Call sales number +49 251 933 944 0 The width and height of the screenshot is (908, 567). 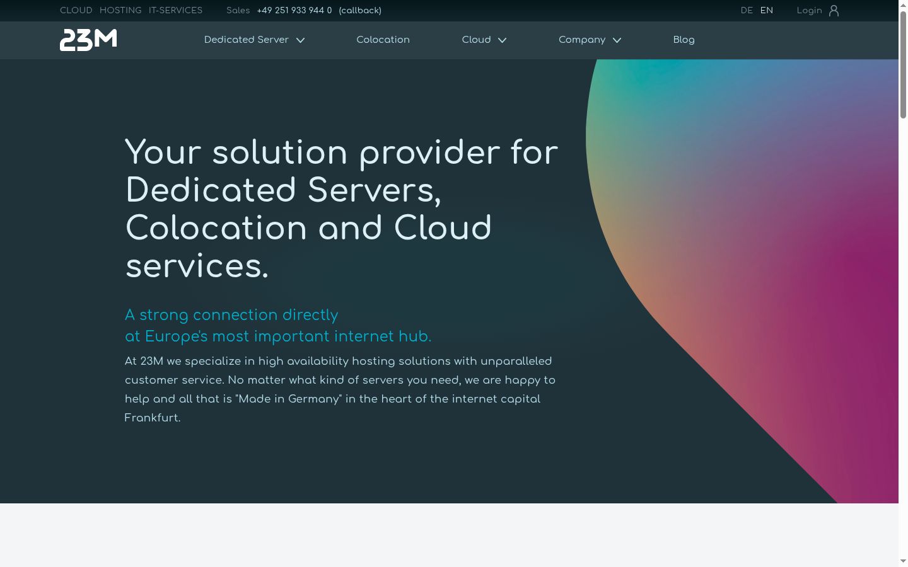click(294, 11)
